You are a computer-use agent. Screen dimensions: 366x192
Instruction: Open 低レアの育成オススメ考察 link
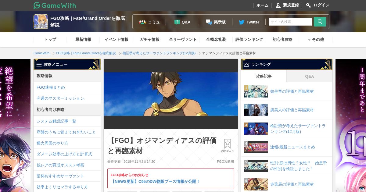coord(67,165)
